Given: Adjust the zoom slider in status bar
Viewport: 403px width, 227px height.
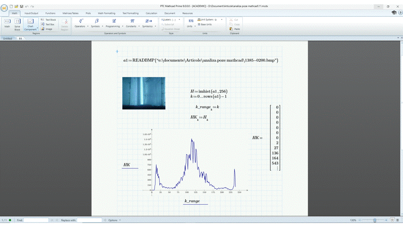Looking at the screenshot, I should (x=375, y=220).
